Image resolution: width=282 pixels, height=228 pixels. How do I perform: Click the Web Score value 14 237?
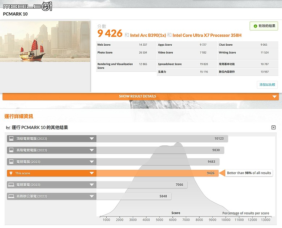[143, 45]
